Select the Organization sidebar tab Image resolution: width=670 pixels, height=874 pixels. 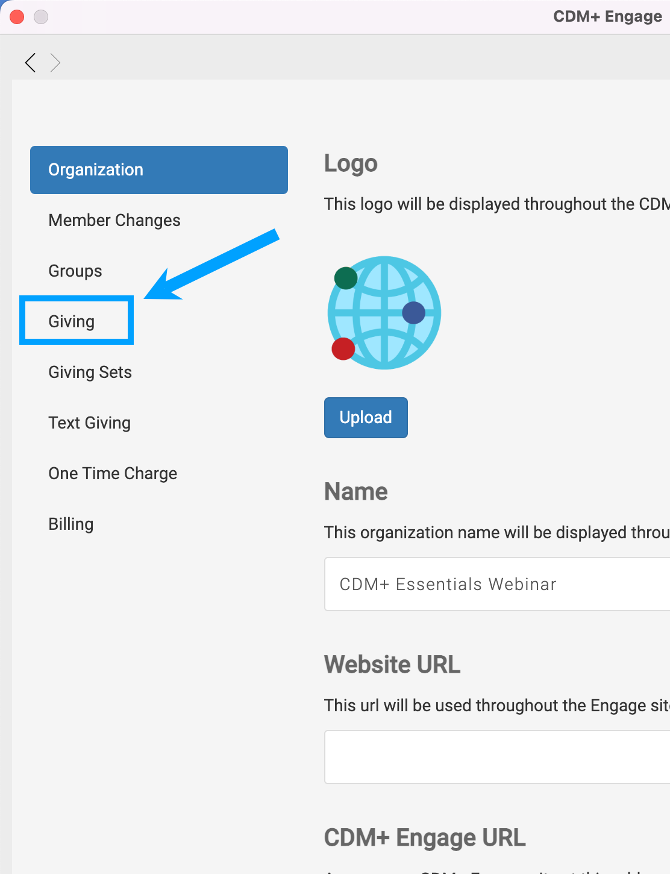pyautogui.click(x=158, y=170)
